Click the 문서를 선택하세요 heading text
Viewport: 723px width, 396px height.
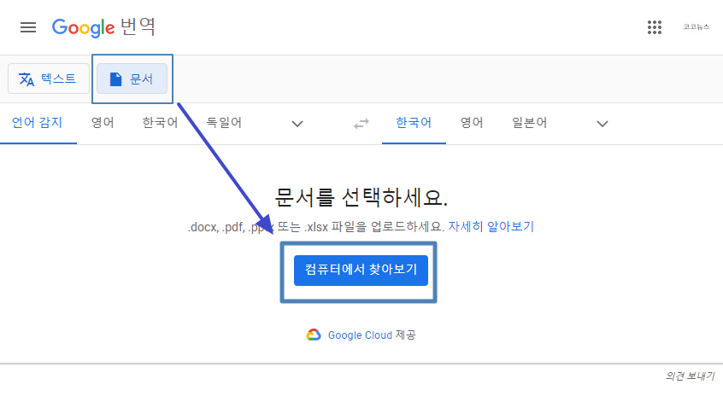click(x=361, y=197)
